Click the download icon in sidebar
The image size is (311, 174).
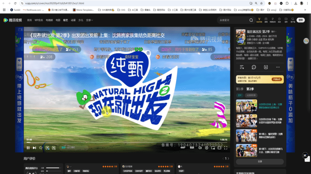point(266,67)
